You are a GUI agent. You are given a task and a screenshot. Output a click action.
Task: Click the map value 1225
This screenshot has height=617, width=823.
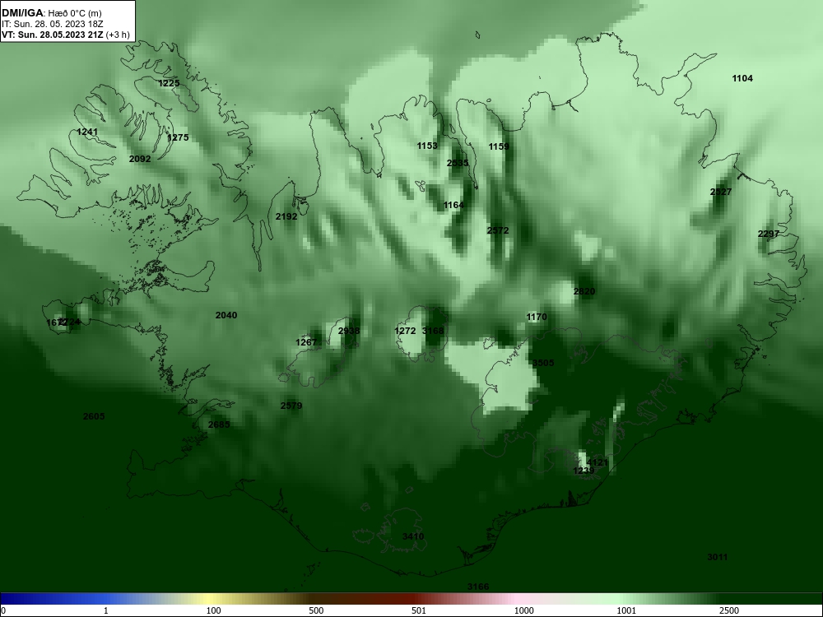(x=169, y=83)
